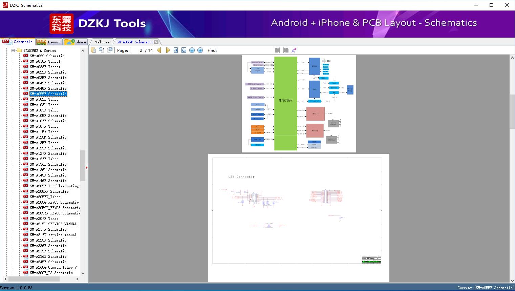This screenshot has width=515, height=291.
Task: Click the PDF icon beside SM-A205FN Schematic
Action: click(x=25, y=191)
